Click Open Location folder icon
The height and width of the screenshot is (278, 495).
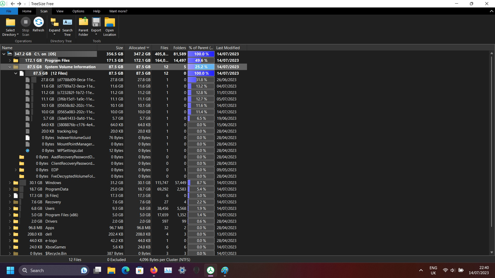pyautogui.click(x=110, y=22)
